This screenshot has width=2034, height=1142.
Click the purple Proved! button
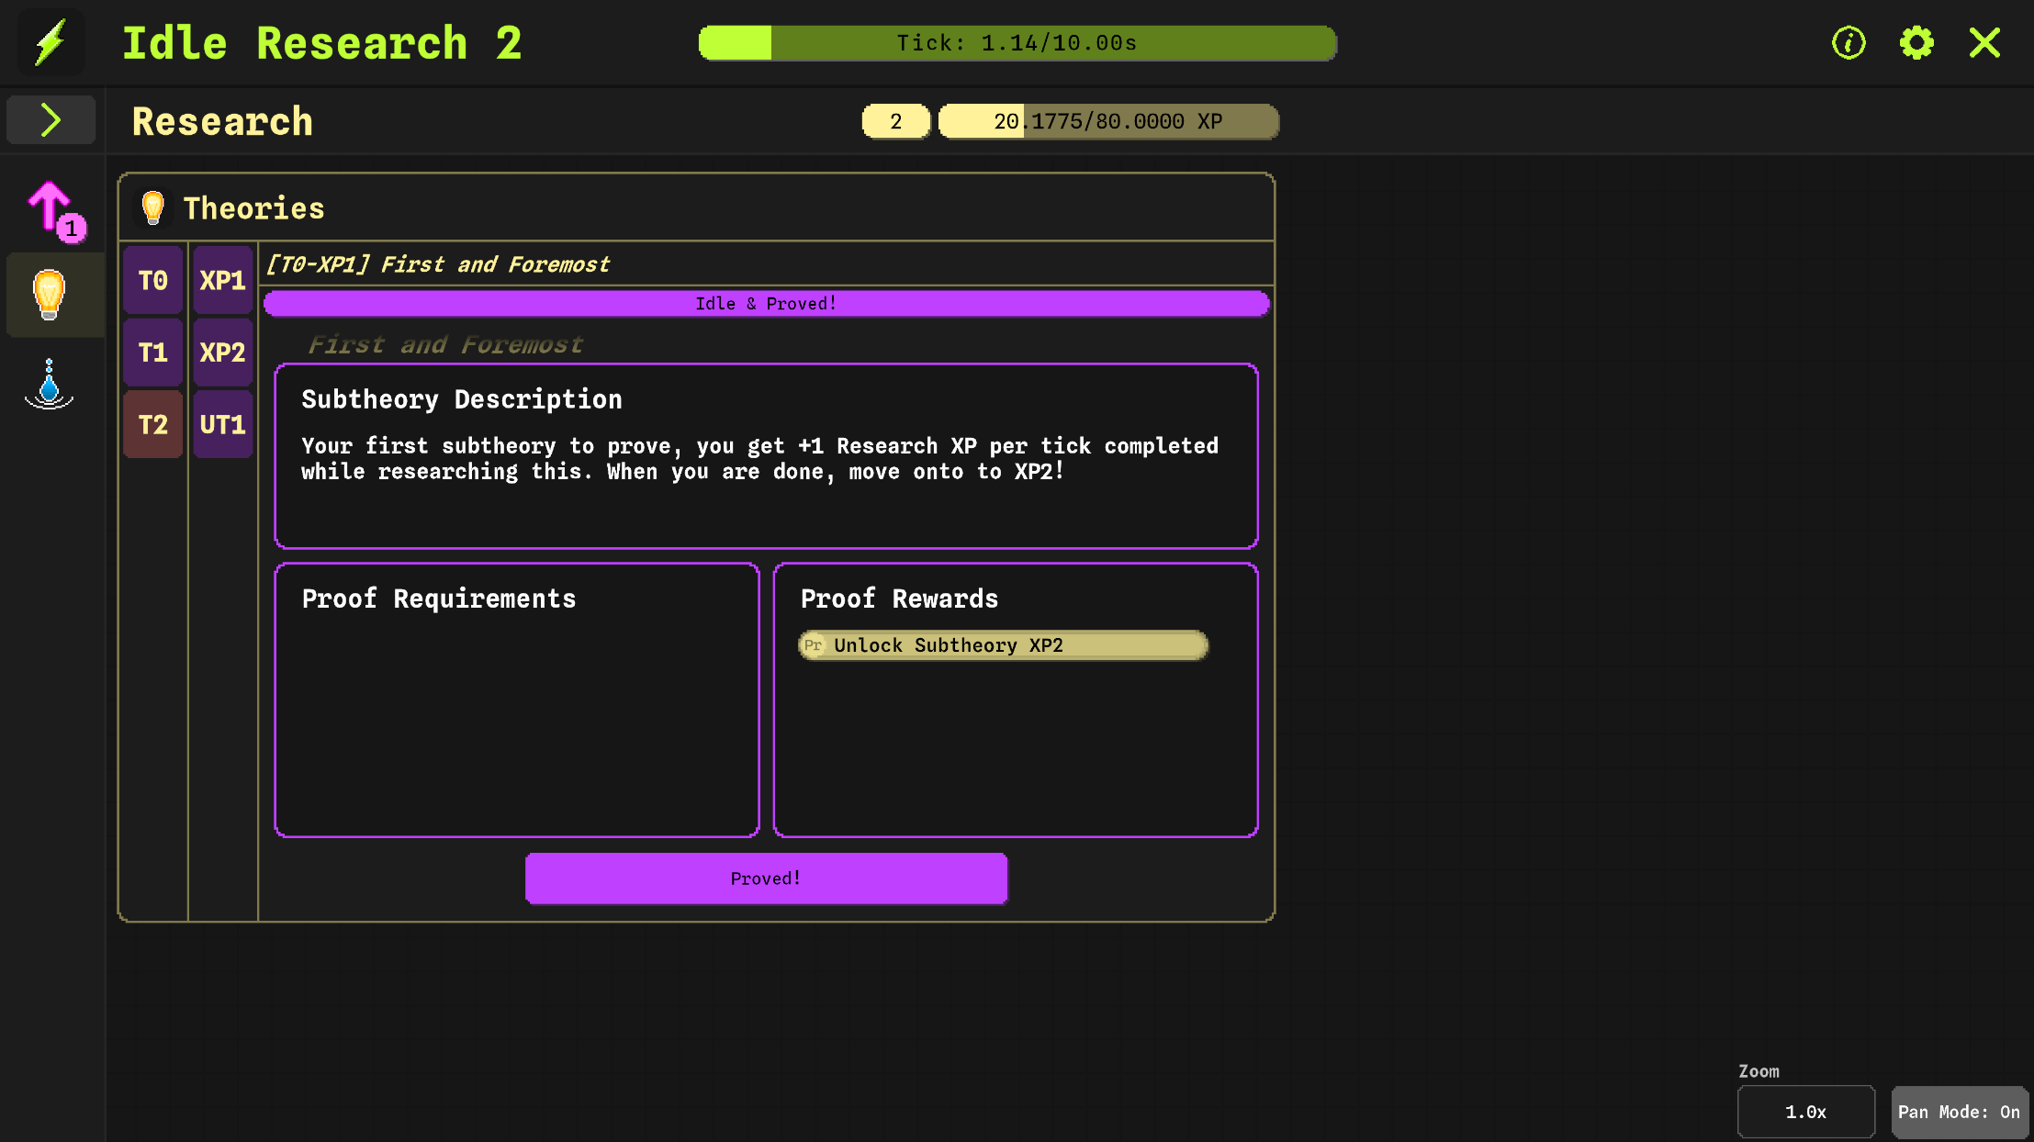click(x=766, y=879)
